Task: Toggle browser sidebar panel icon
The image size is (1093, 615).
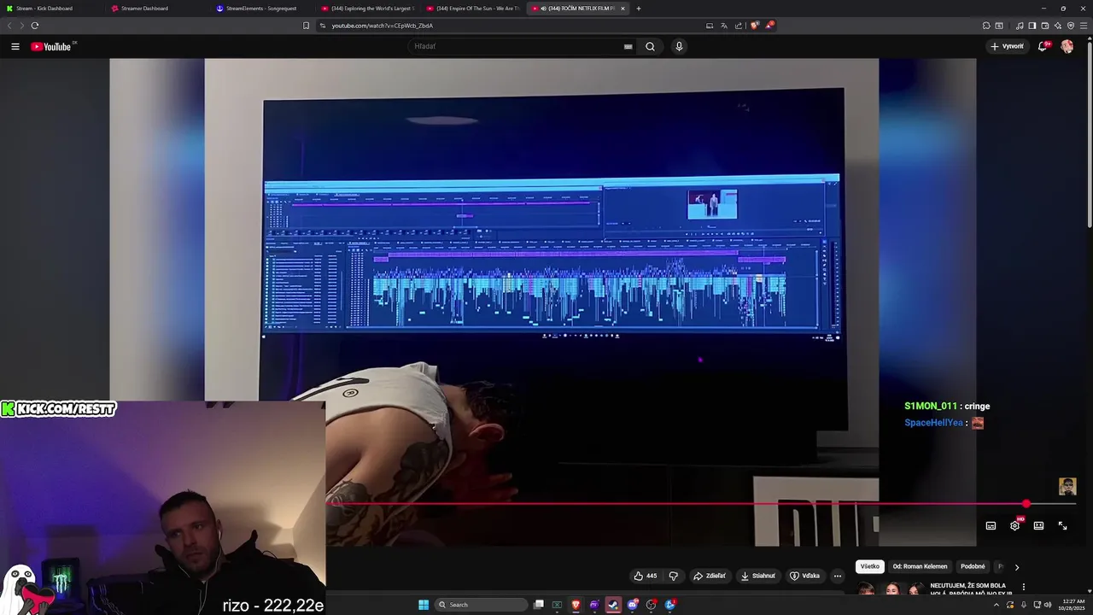Action: [x=1032, y=26]
